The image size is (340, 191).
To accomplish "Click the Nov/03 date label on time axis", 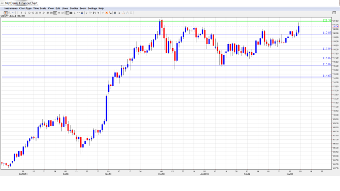I will coord(108,174).
